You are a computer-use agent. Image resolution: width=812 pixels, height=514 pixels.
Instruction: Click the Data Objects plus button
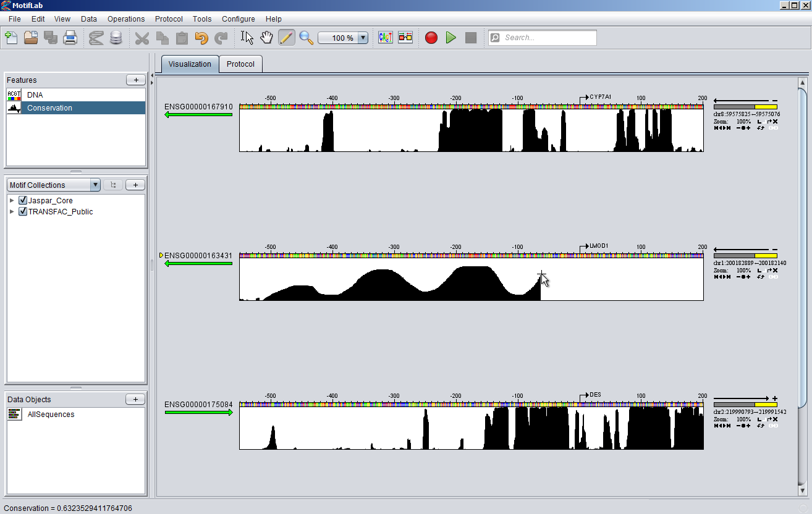pos(135,399)
